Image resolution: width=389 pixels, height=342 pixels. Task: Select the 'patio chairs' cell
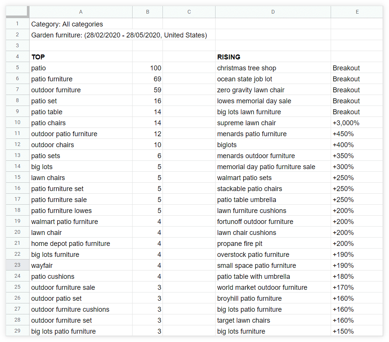81,123
